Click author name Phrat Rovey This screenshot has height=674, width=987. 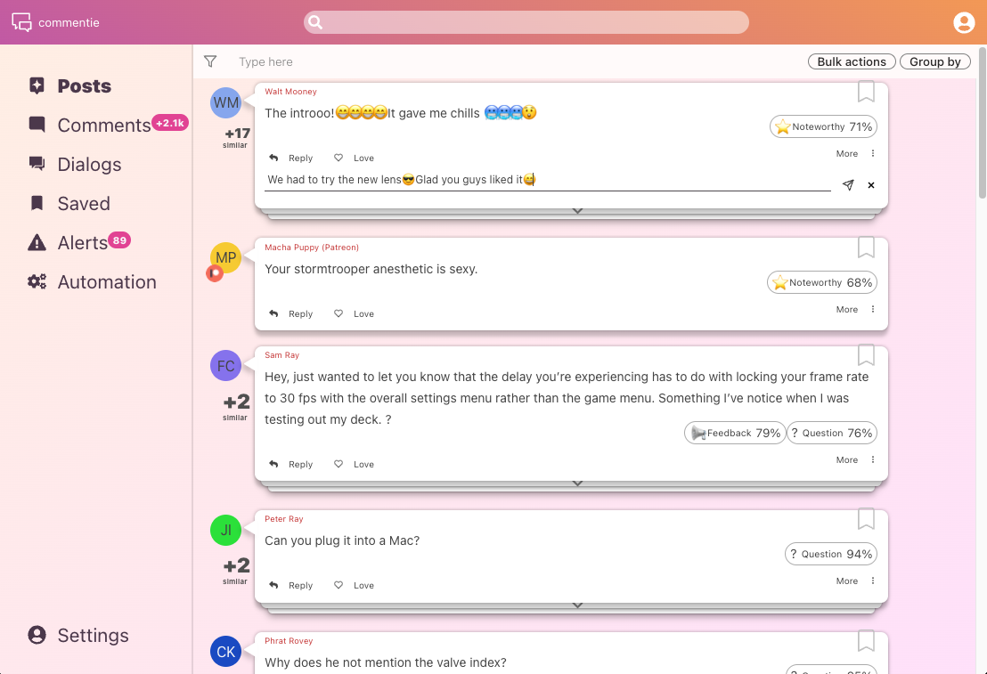click(x=289, y=641)
